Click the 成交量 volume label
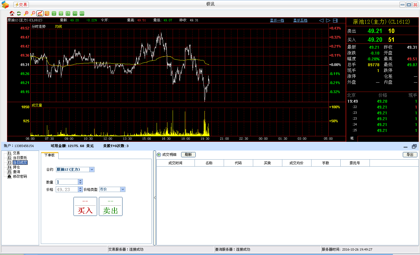The height and width of the screenshot is (255, 420). tap(37, 105)
